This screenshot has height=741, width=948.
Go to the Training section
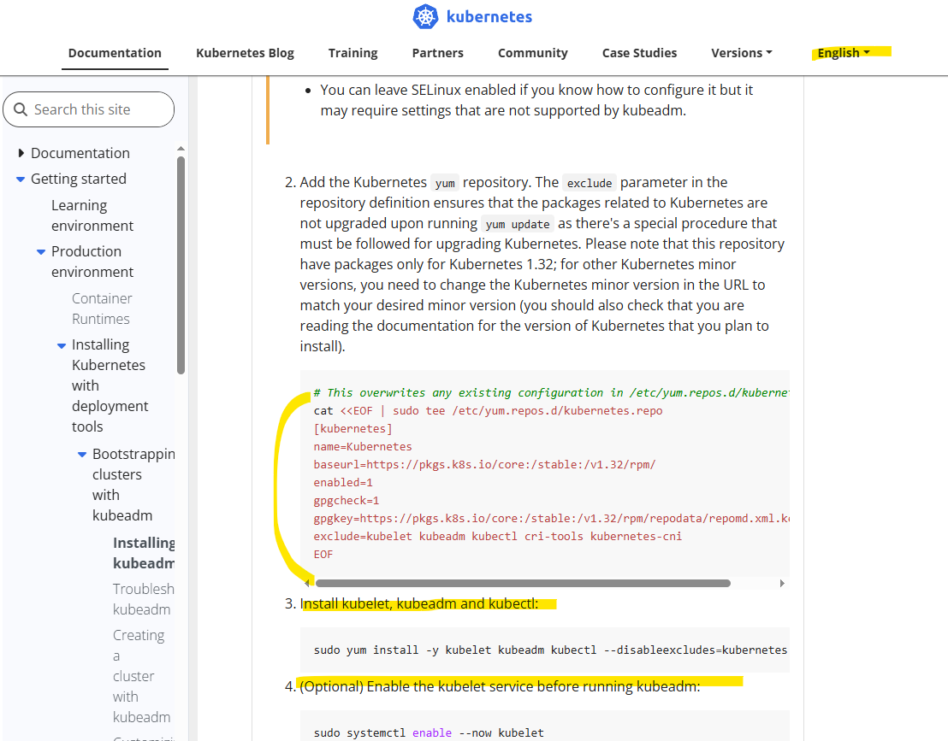[x=353, y=52]
